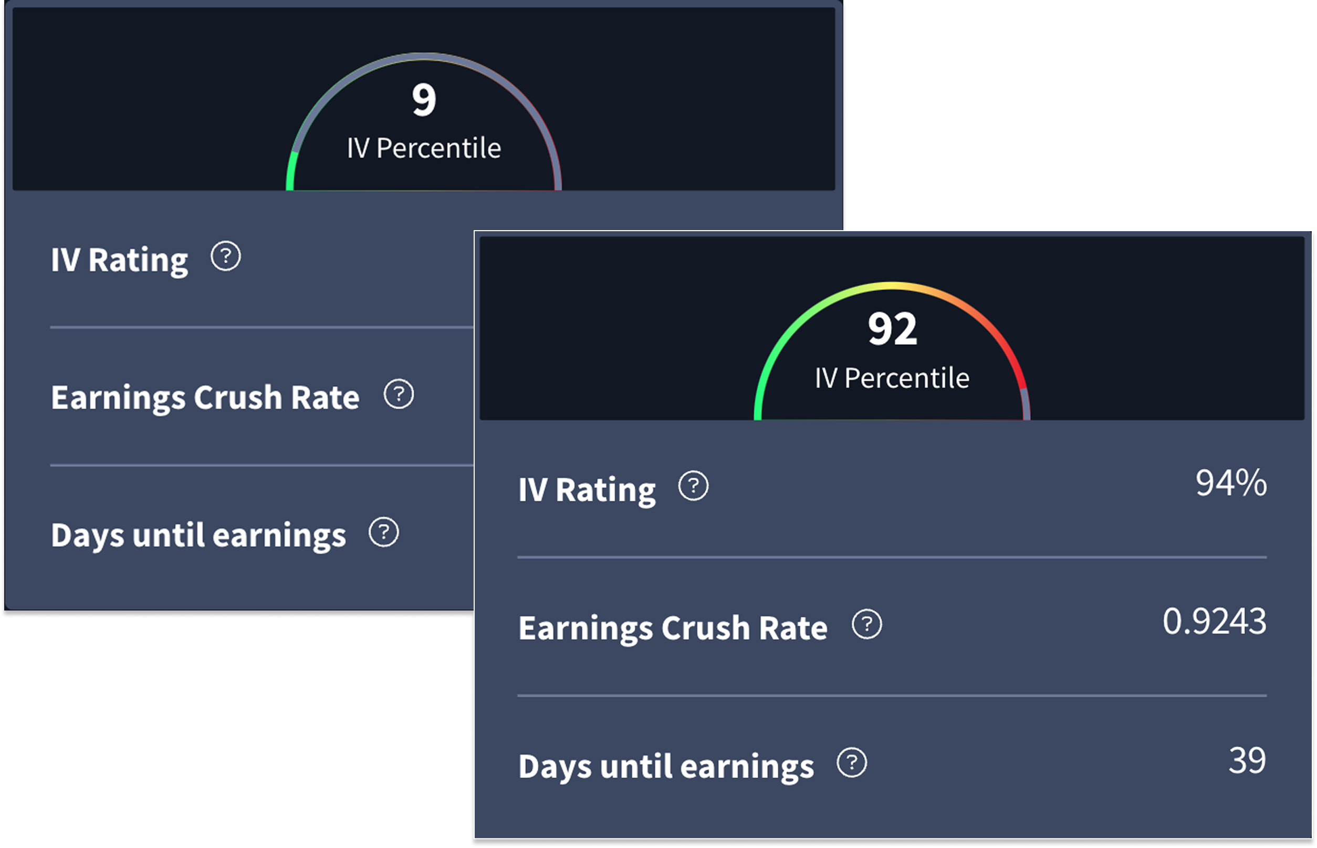Click IV Rating help icon in the 9-percentile card
The height and width of the screenshot is (848, 1317).
click(x=226, y=256)
